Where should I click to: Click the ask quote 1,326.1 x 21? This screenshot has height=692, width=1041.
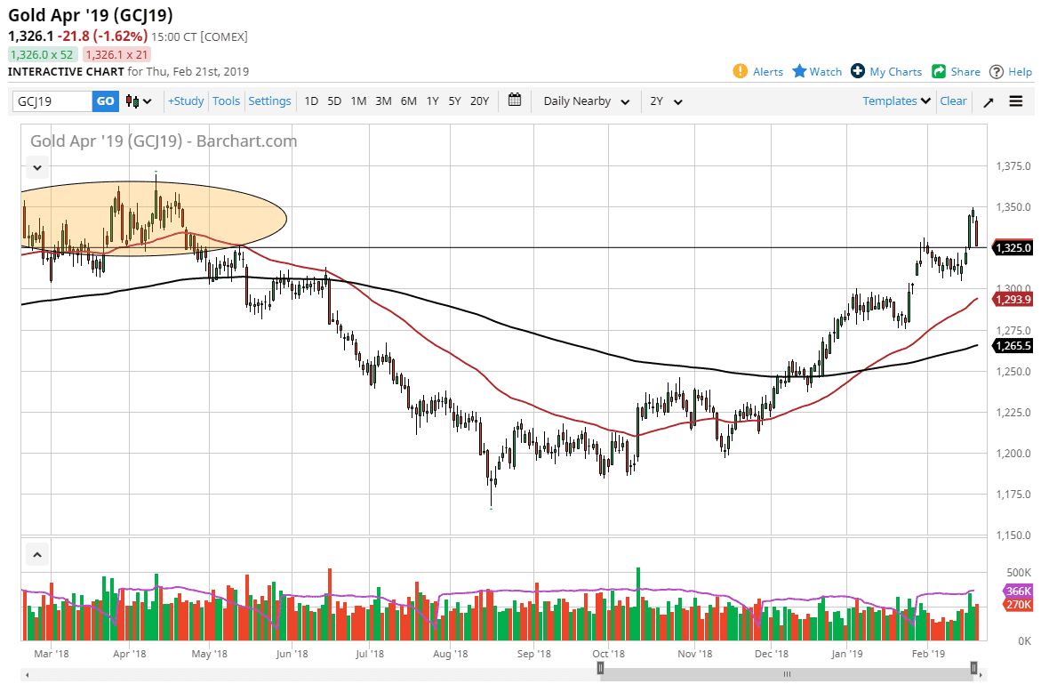click(x=116, y=54)
